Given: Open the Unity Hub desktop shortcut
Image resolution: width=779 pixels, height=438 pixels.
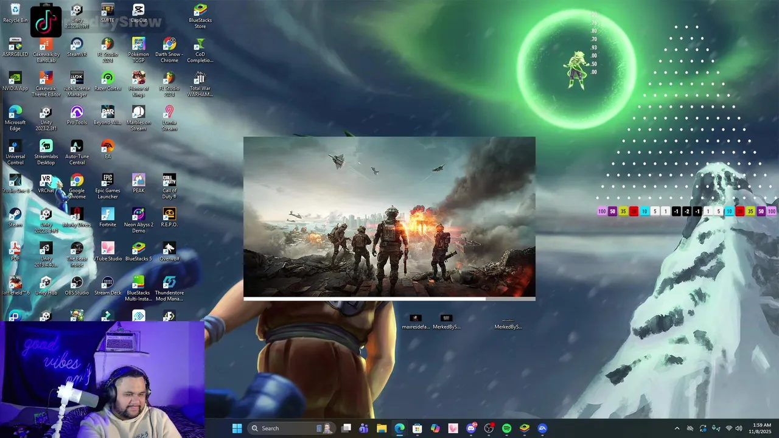Looking at the screenshot, I should coord(46,286).
